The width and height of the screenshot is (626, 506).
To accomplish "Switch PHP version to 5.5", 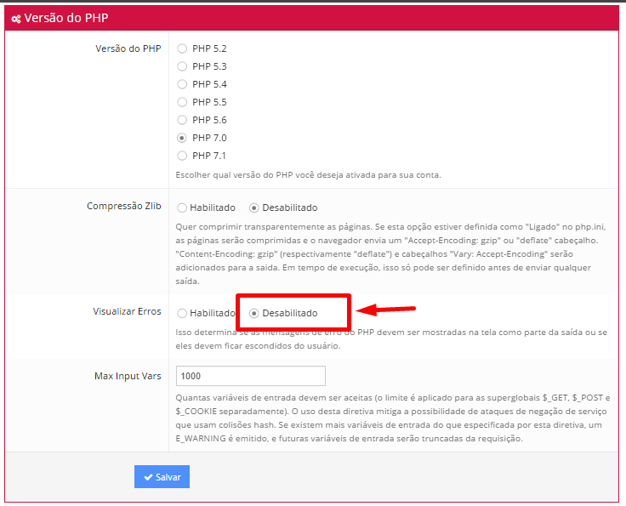I will click(182, 102).
